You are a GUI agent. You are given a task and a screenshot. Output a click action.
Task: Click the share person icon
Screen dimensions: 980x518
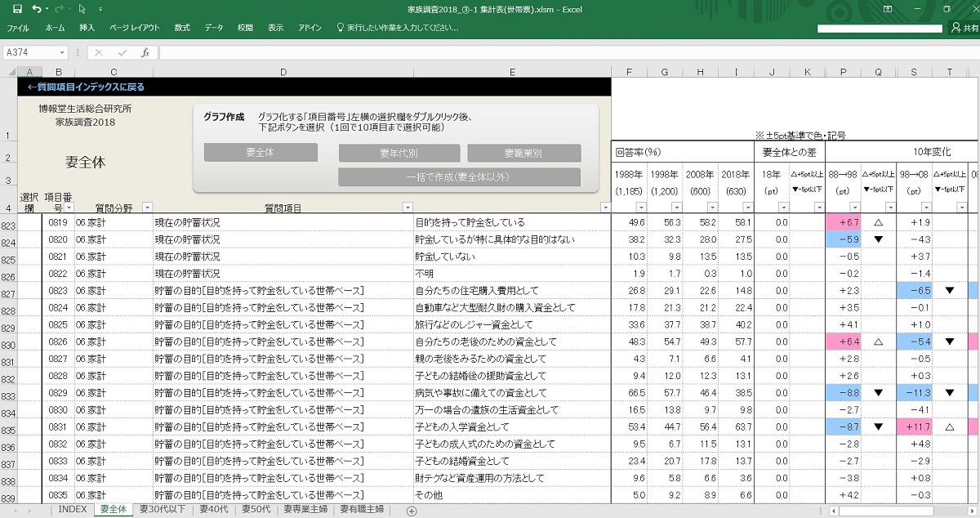click(x=964, y=28)
